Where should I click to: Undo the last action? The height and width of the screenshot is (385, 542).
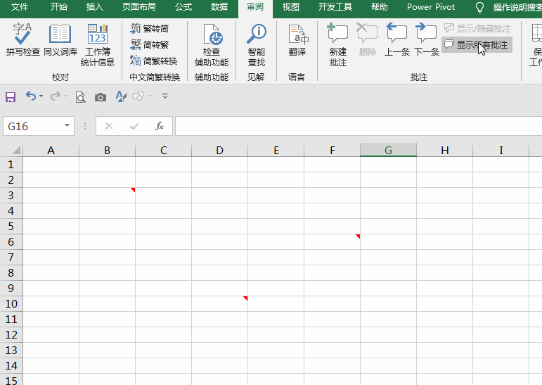point(31,96)
